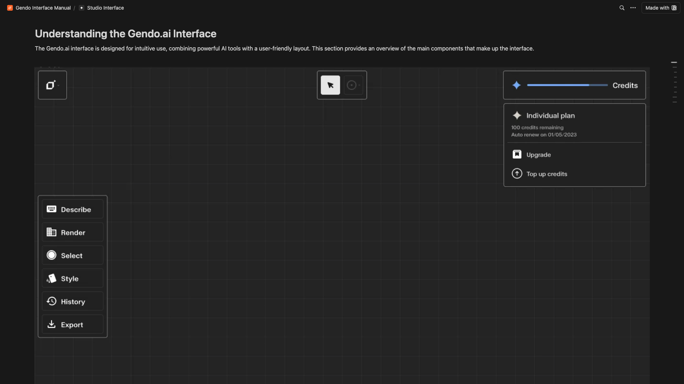Open the Gendo logo menu dropdown
Viewport: 684px width, 384px height.
(x=52, y=85)
